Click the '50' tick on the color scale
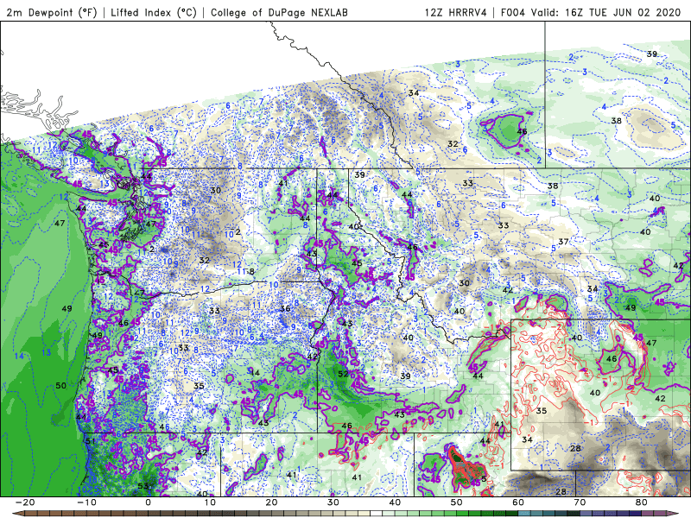This screenshot has height=518, width=691. [457, 502]
